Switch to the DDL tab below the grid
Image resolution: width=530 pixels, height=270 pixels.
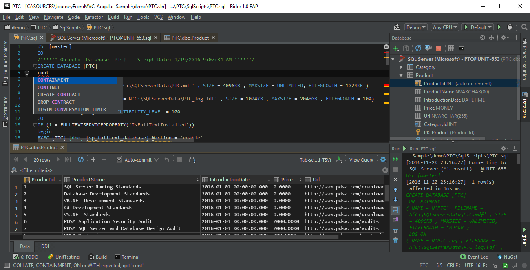pyautogui.click(x=46, y=246)
